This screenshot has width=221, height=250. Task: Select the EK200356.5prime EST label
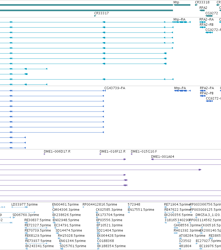[x=178, y=215]
